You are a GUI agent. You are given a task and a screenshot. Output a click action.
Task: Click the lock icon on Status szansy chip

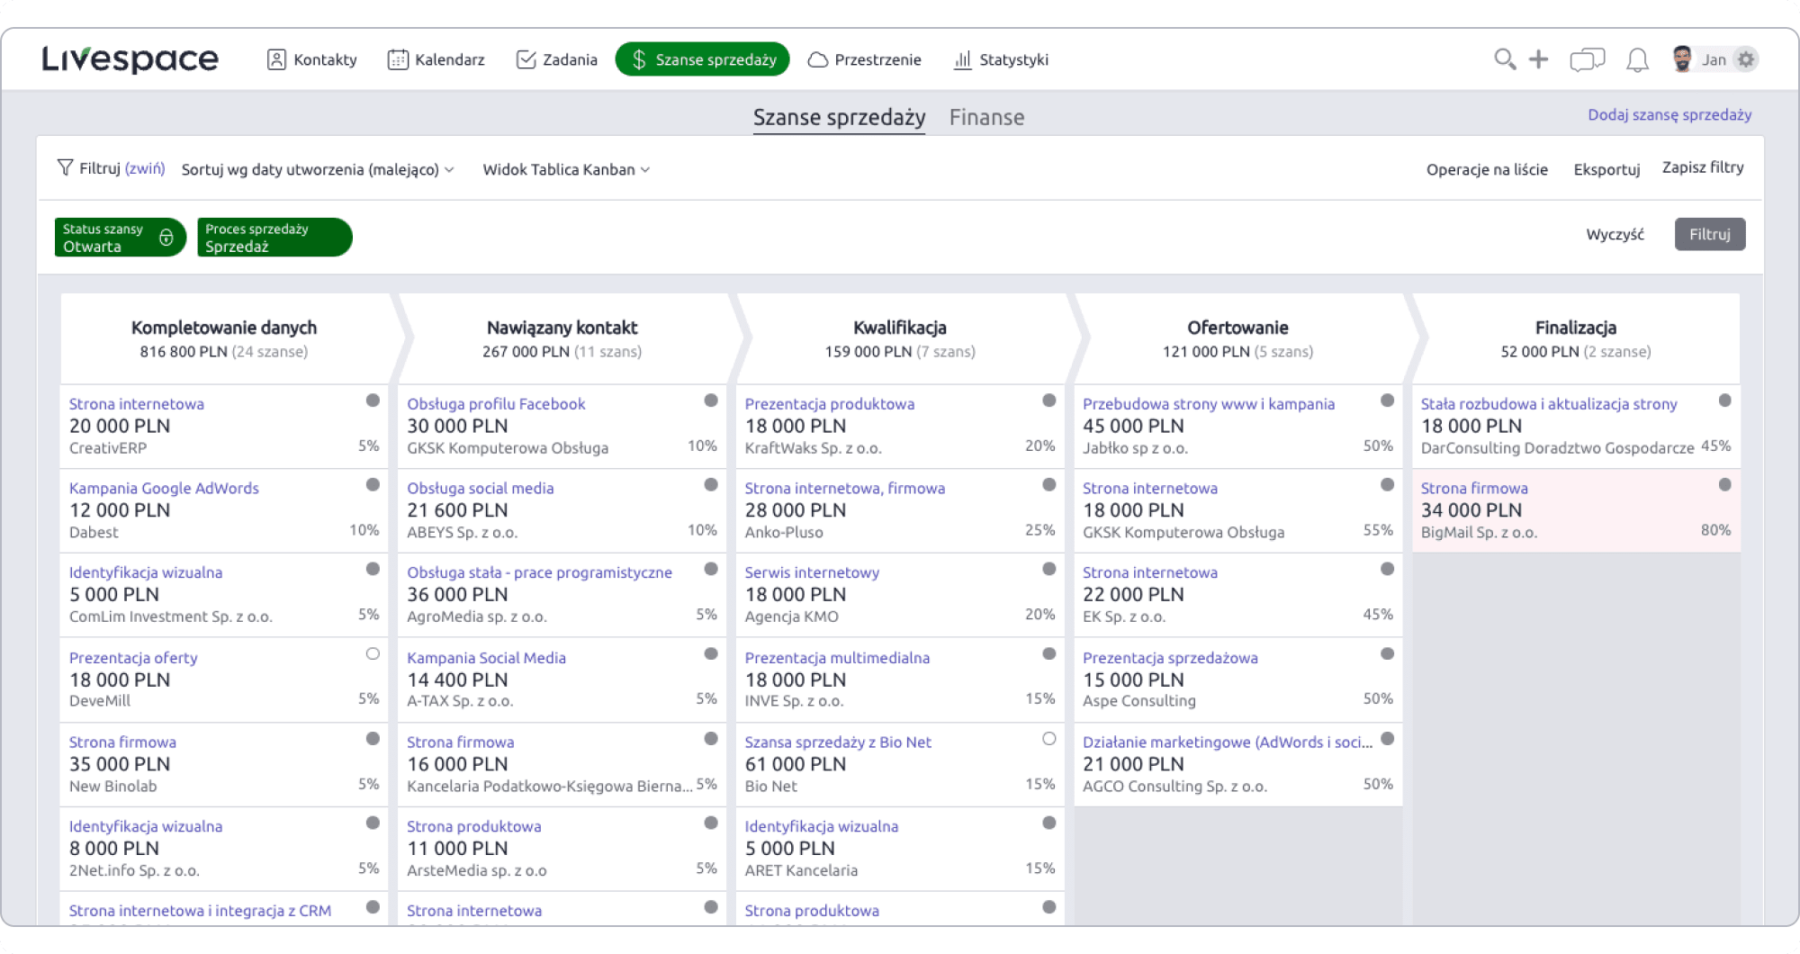pos(166,238)
